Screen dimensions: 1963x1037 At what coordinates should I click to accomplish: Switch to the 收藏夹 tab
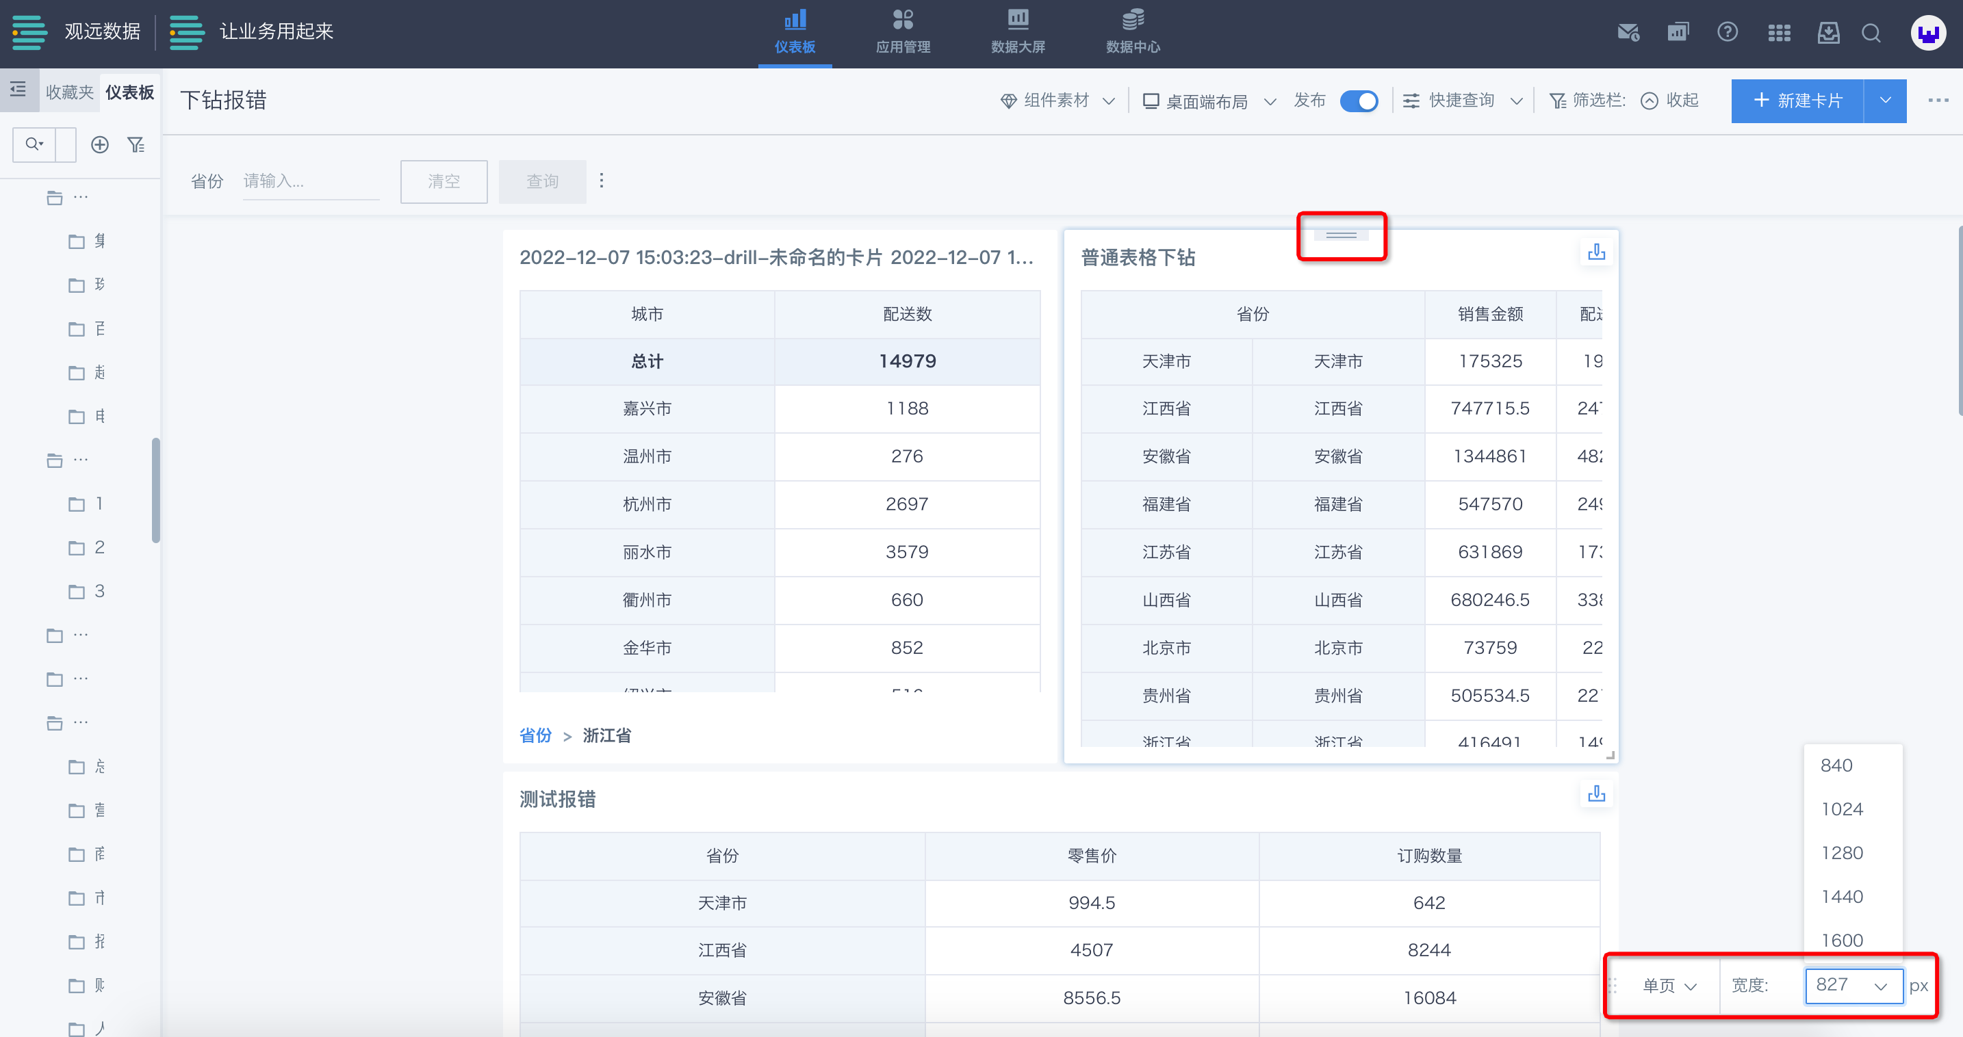[x=69, y=92]
